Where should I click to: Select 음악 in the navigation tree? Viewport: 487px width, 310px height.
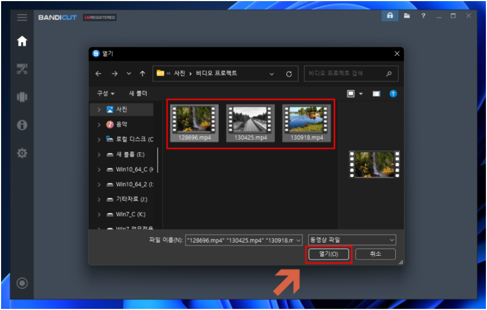[x=121, y=124]
